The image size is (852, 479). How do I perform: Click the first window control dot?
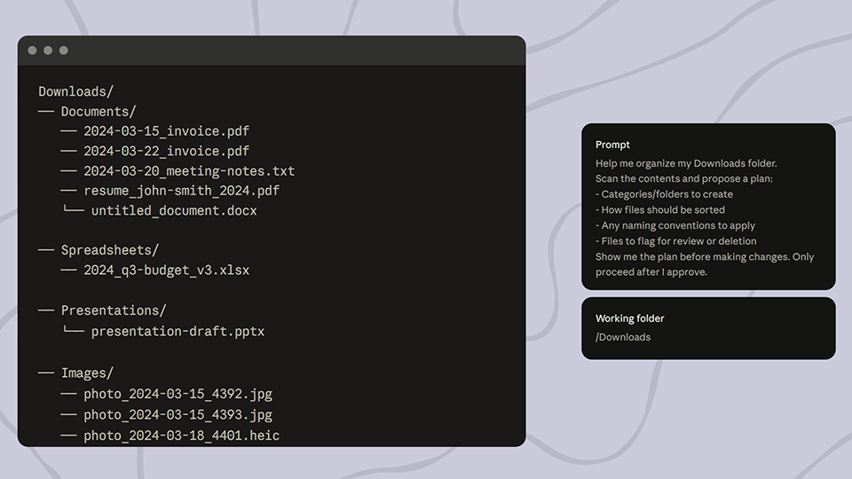tap(33, 51)
